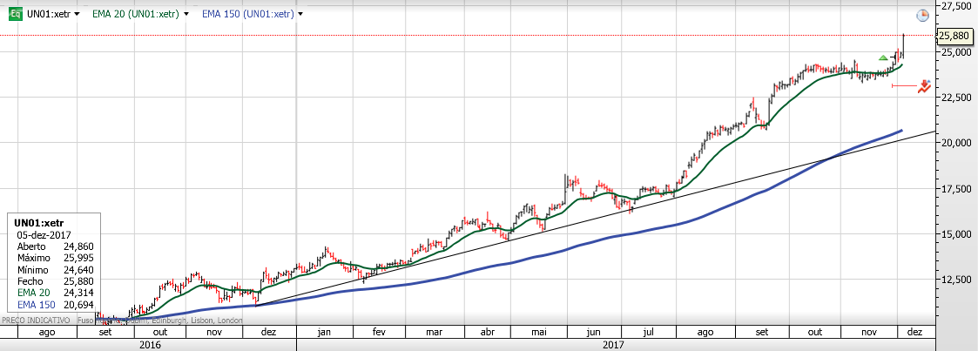This screenshot has width=978, height=351.
Task: Click the 25,880 current price label
Action: (x=954, y=36)
